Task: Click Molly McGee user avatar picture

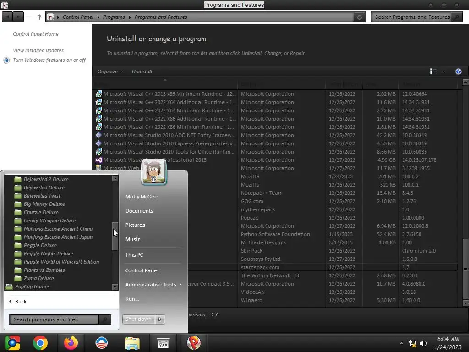Action: 154,172
